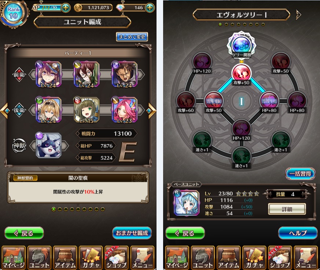Select second party page dot
This screenshot has width=320, height=270.
[60, 209]
